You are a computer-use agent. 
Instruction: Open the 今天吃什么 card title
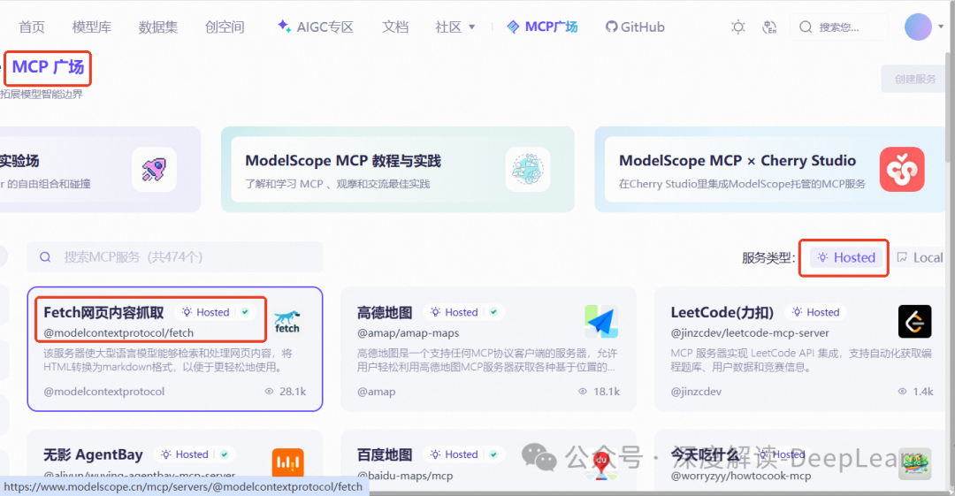coord(706,454)
